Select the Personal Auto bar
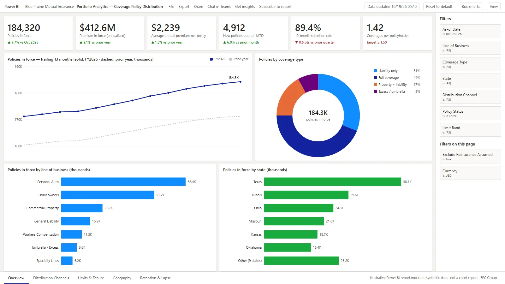The height and width of the screenshot is (284, 505). [123, 182]
